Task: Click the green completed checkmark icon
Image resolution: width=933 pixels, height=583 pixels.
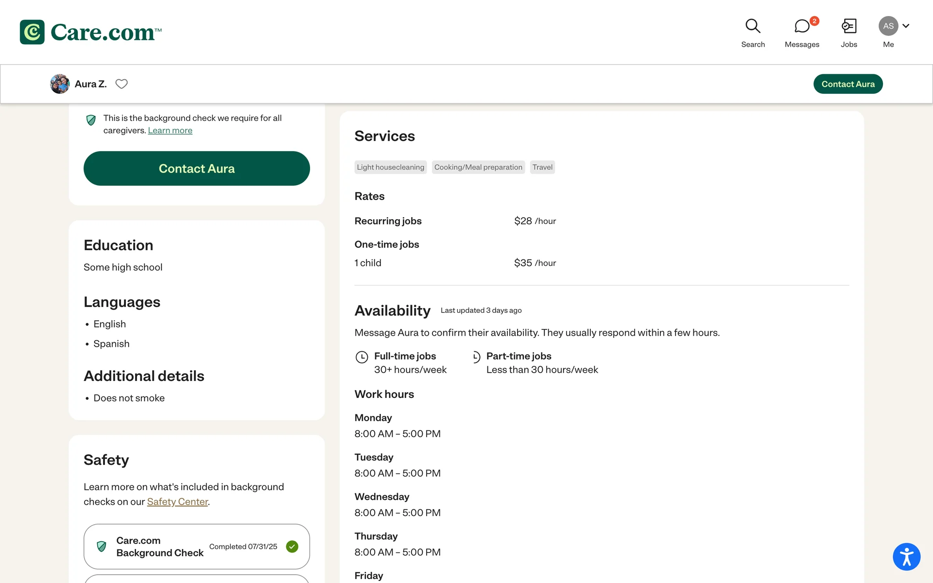Action: (292, 547)
